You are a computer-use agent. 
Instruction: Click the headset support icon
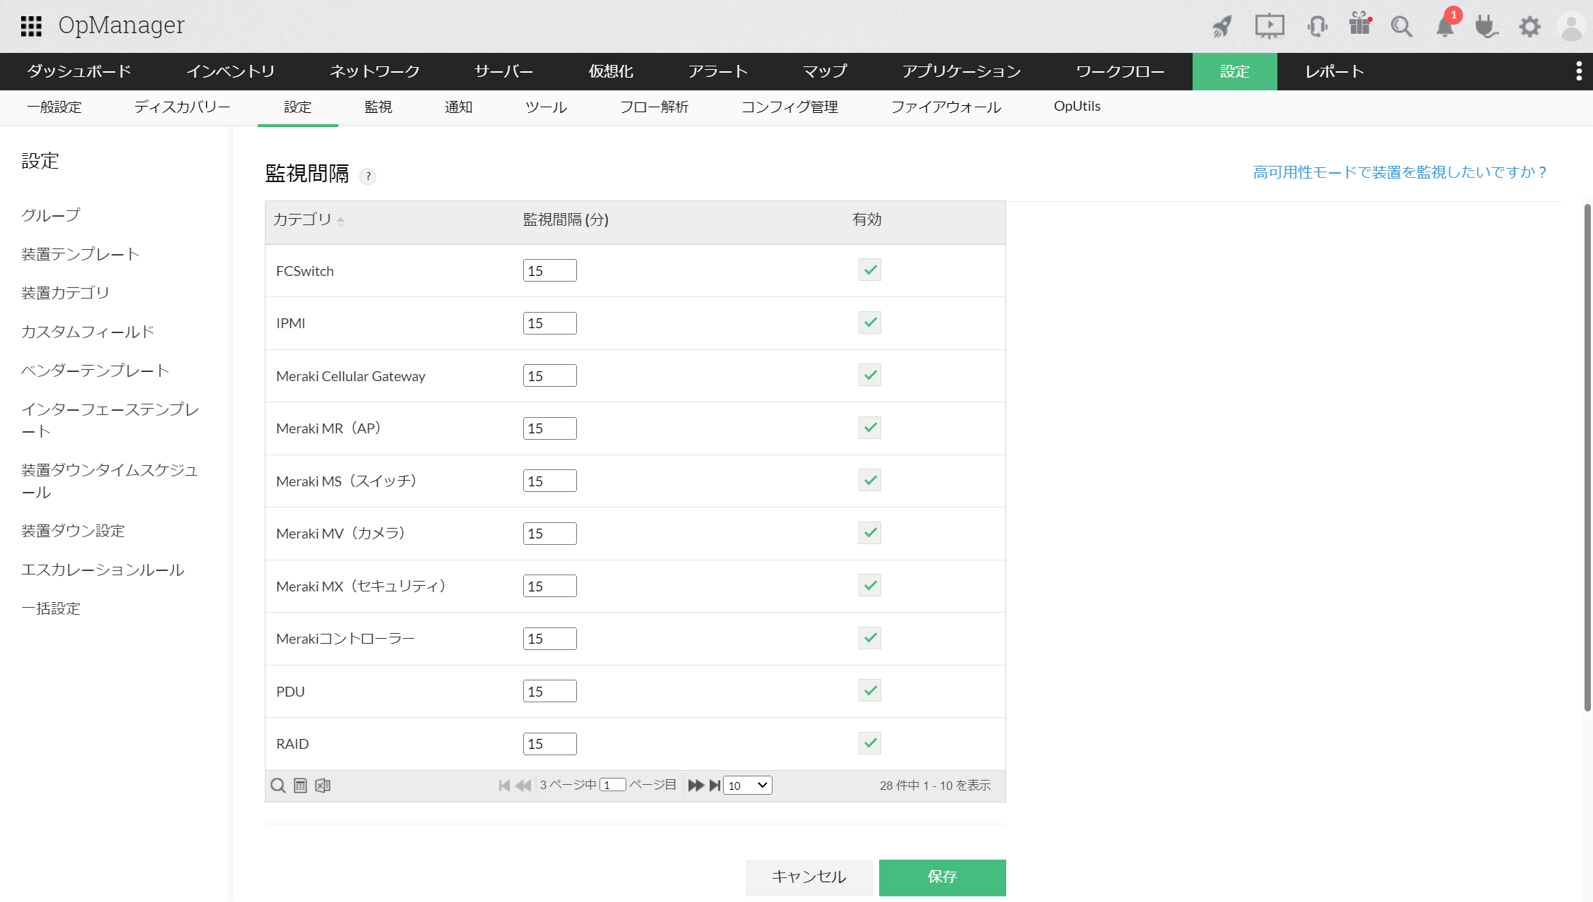pyautogui.click(x=1317, y=26)
